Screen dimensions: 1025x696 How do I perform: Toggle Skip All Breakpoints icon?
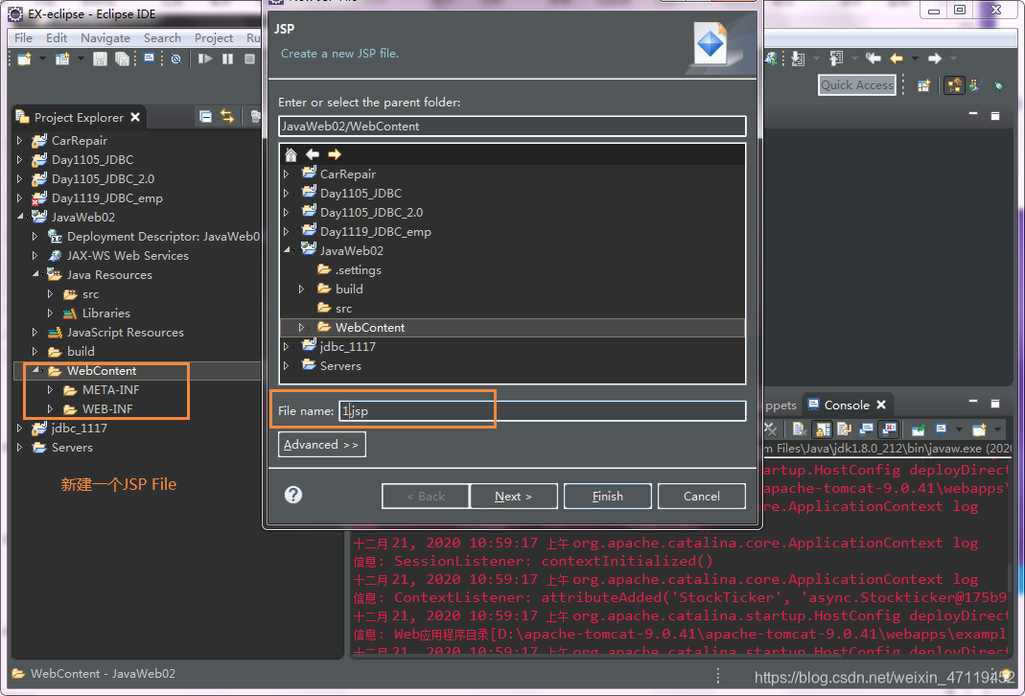175,58
